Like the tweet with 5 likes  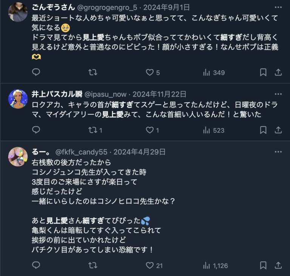150,72
